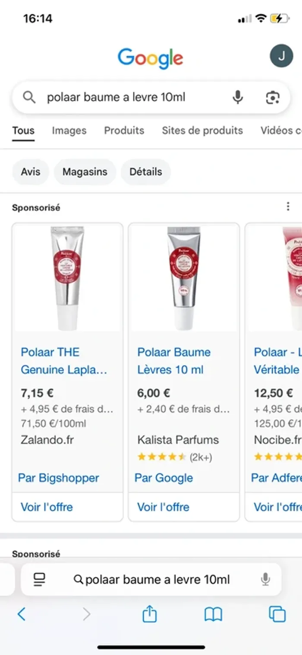Screen dimensions: 302x655
Task: Select the Détails filter chip
Action: click(x=146, y=172)
